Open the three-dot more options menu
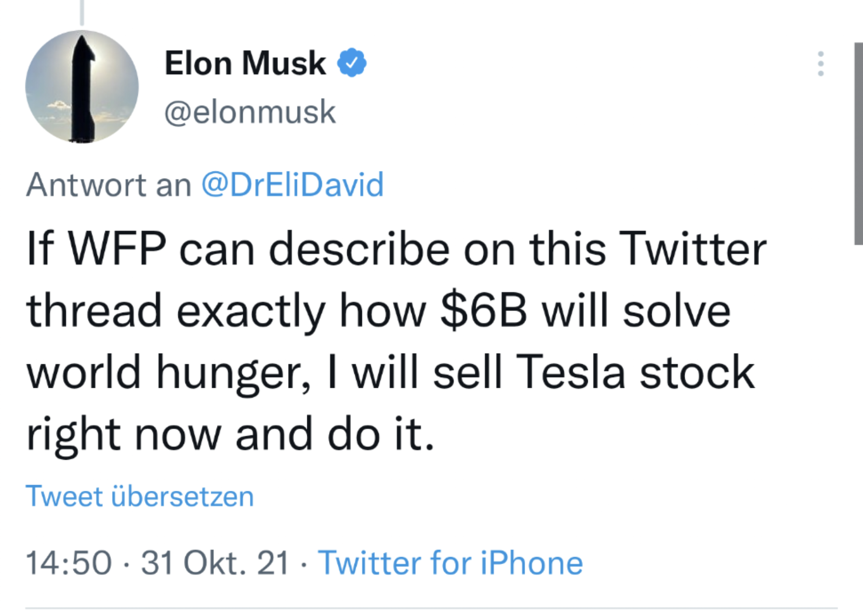863x613 pixels. (x=820, y=64)
